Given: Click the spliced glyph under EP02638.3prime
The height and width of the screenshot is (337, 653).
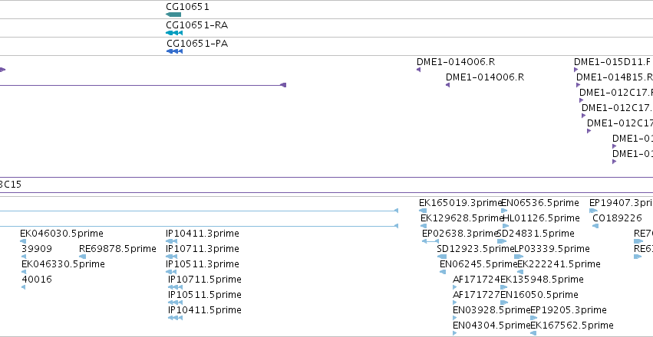Looking at the screenshot, I should point(430,241).
